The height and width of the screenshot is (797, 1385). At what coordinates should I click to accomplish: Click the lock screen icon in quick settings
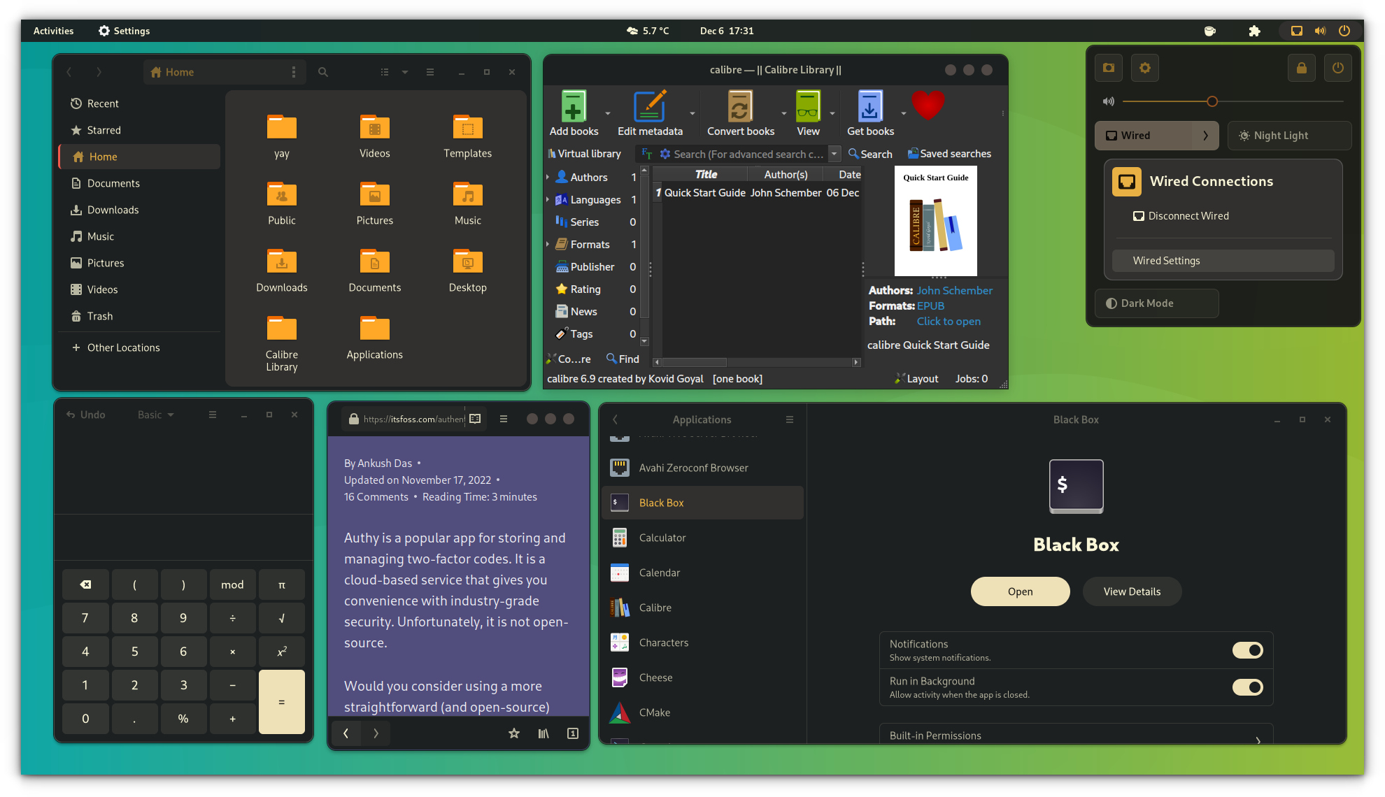[x=1302, y=68]
